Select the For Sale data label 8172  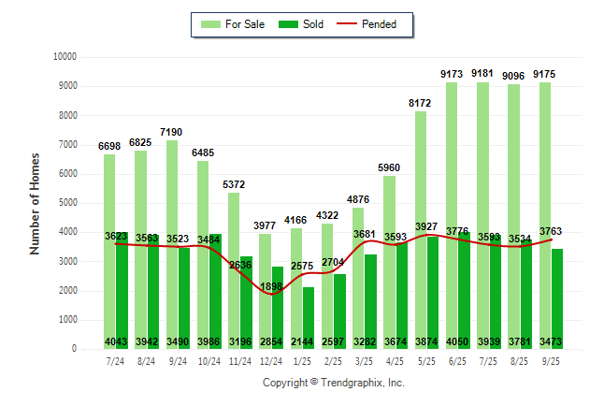(421, 103)
